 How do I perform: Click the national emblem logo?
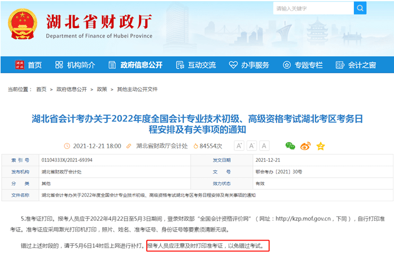[x=23, y=24]
